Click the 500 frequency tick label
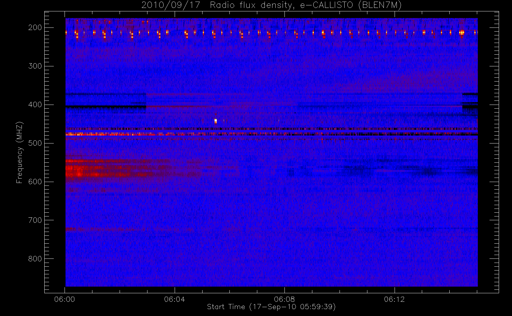This screenshot has height=316, width=512. point(35,143)
